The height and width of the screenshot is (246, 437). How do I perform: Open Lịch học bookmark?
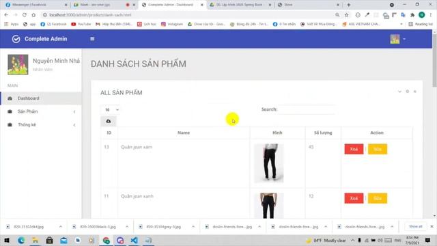point(147,25)
